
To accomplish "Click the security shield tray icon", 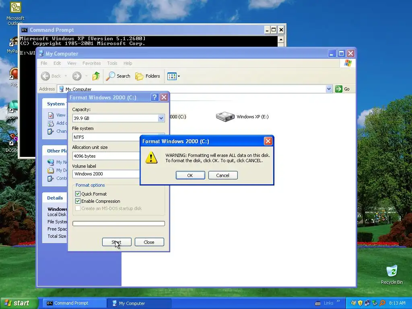I will point(360,303).
